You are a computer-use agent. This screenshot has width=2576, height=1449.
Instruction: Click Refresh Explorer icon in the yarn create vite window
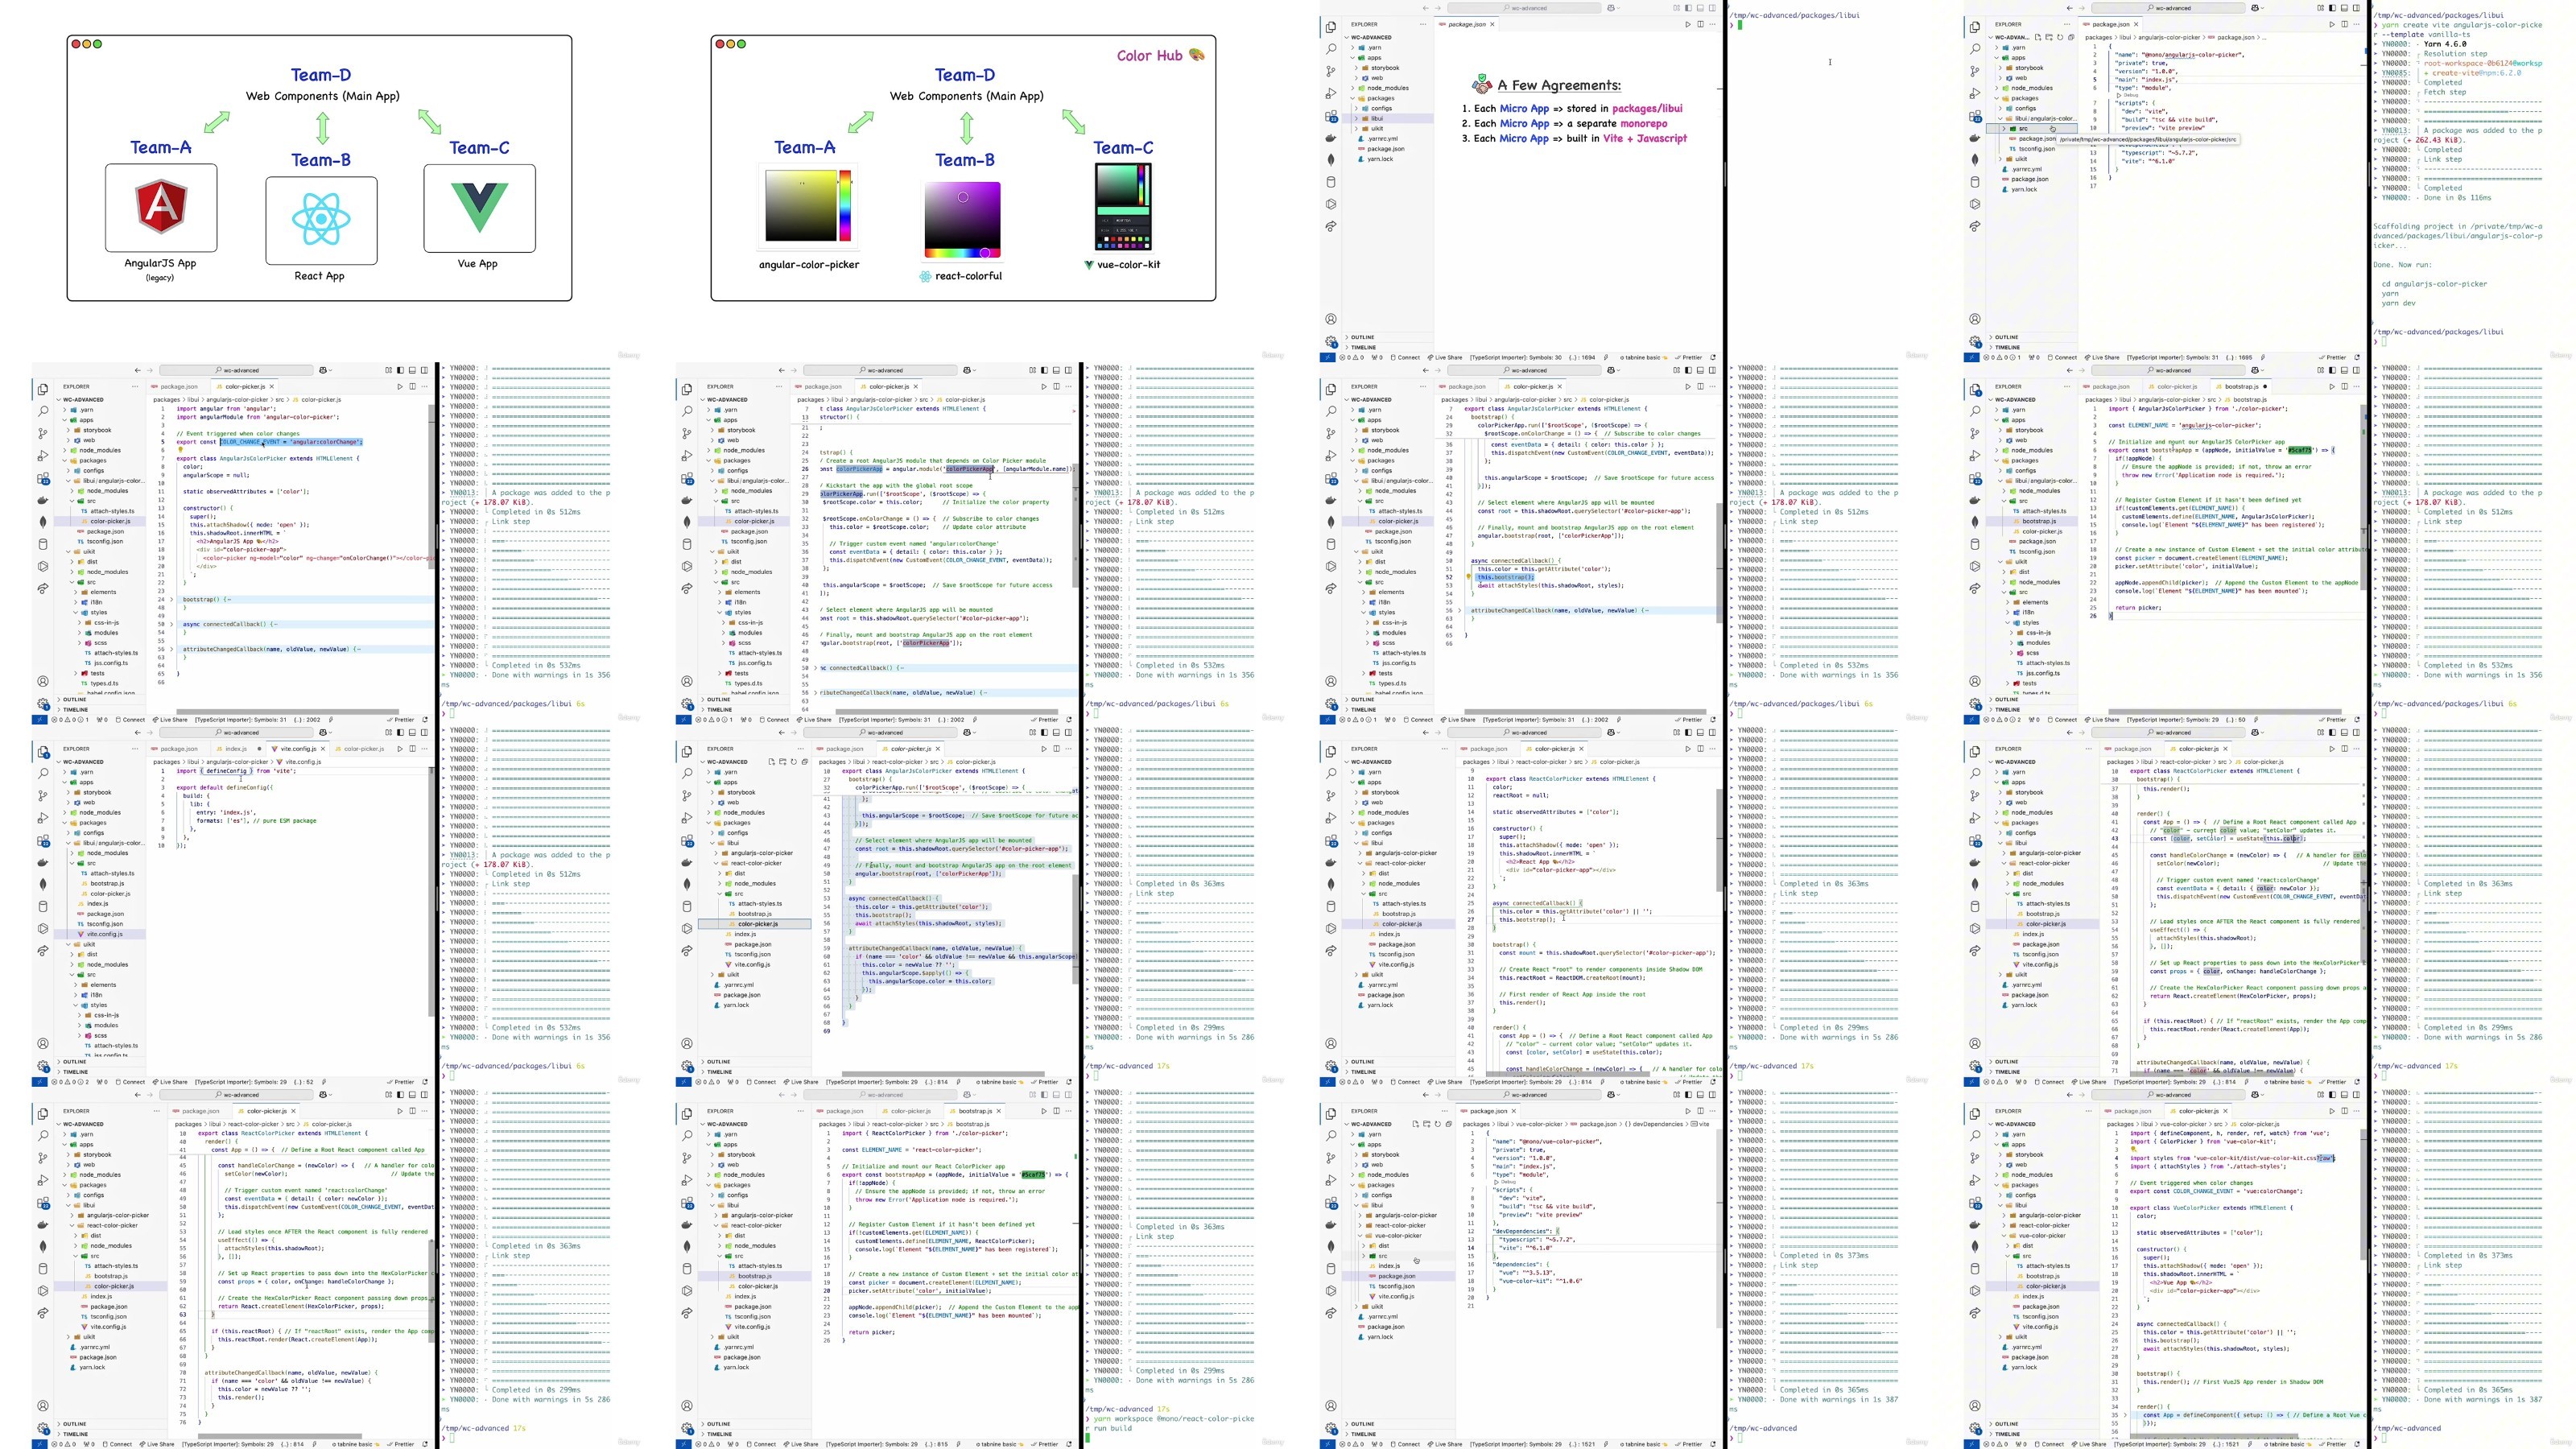[x=2061, y=37]
